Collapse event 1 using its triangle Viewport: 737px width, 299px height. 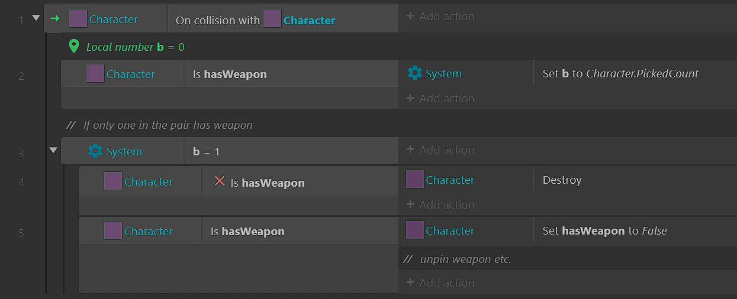[36, 18]
